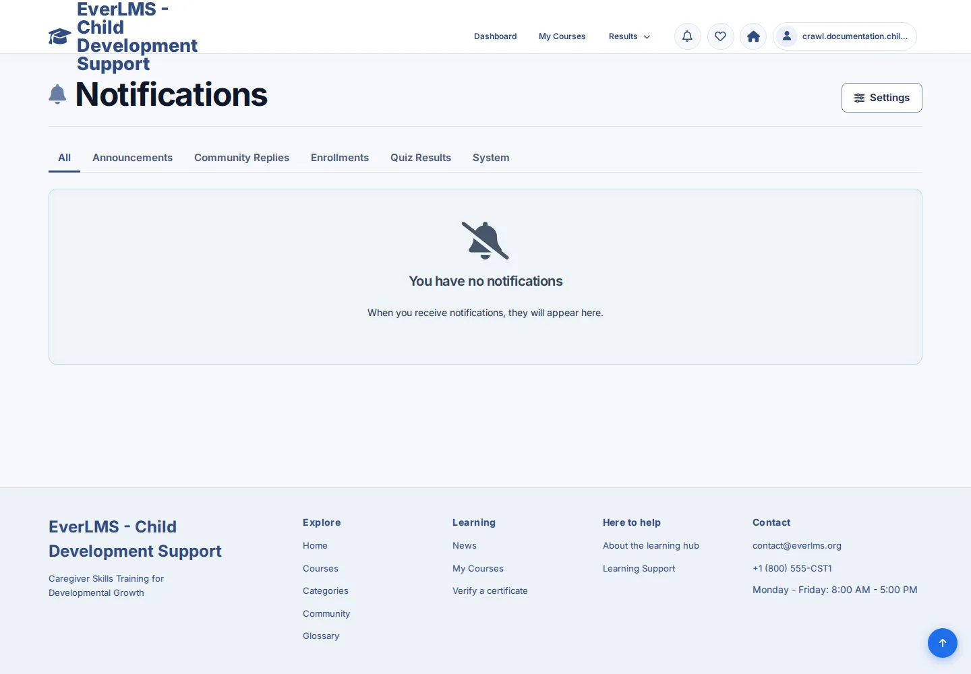Open the Quiz Results tab
The width and height of the screenshot is (971, 674).
coord(421,158)
